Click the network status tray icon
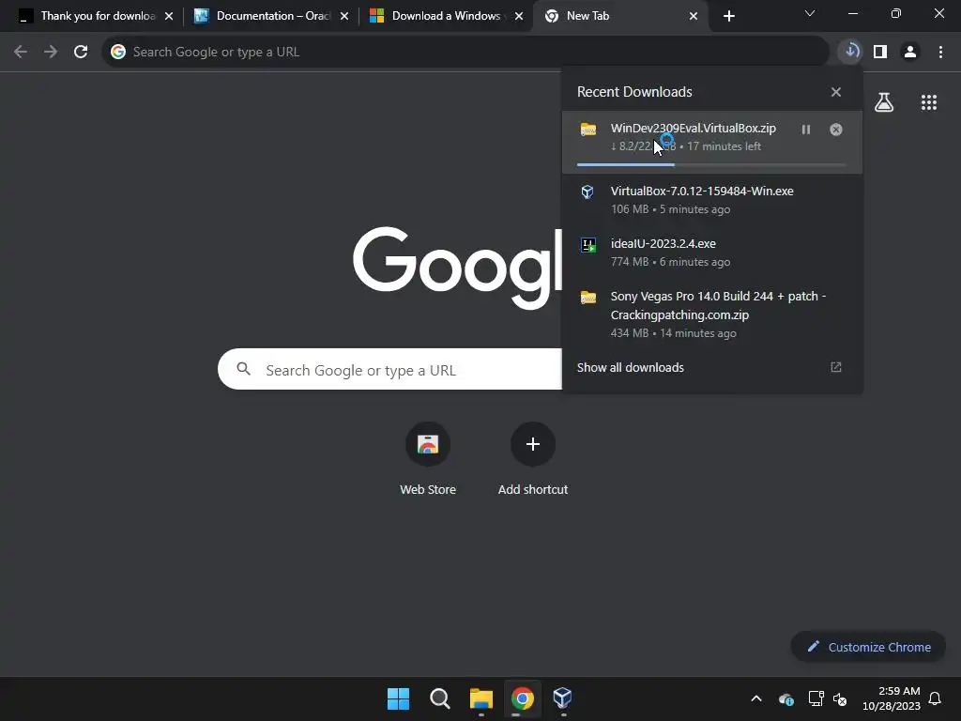 (816, 698)
